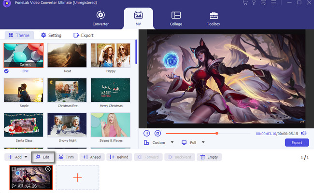
Task: Select the Merry Christmas theme thumbnail
Action: click(x=111, y=90)
